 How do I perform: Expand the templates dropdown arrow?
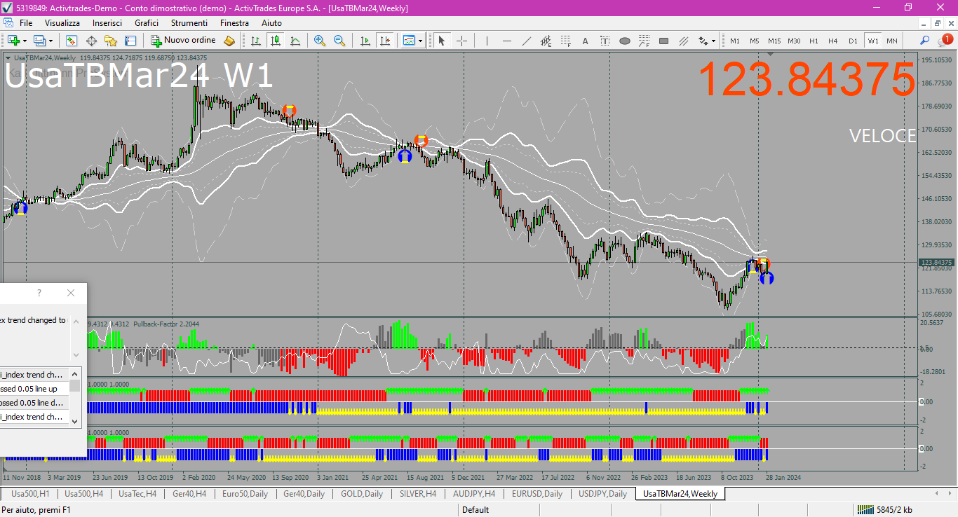(x=420, y=41)
